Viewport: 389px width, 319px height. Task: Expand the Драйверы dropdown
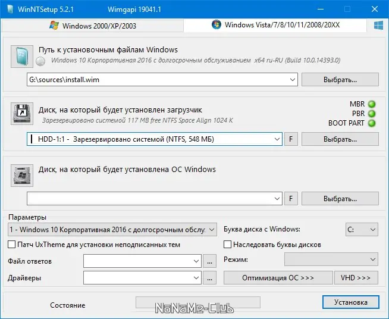(196, 278)
